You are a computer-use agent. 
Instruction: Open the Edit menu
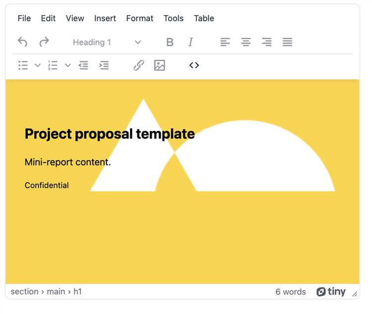pyautogui.click(x=48, y=18)
